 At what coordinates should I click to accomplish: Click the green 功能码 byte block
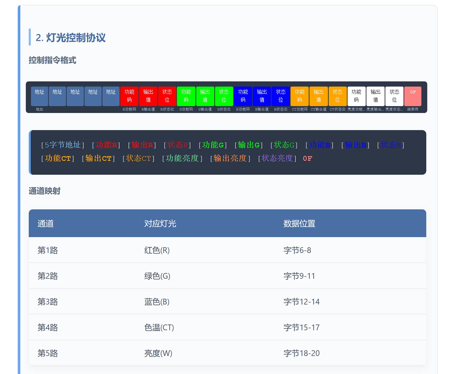186,96
